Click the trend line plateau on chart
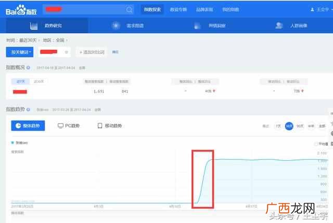 270,160
